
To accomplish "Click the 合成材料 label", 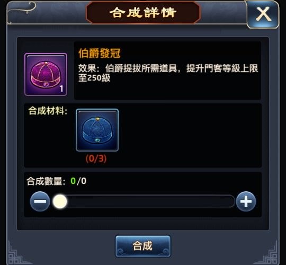I will pos(48,111).
